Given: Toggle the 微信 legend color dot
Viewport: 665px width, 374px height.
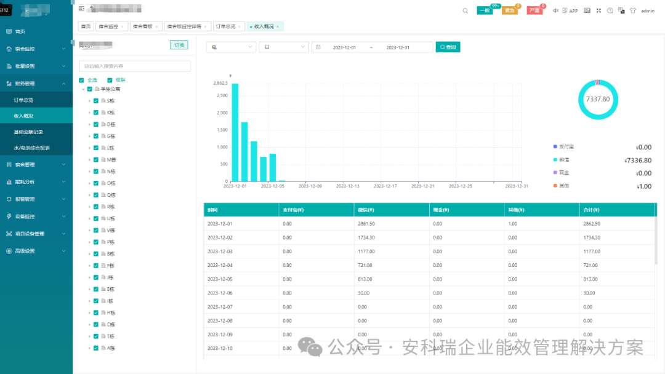Looking at the screenshot, I should 555,160.
